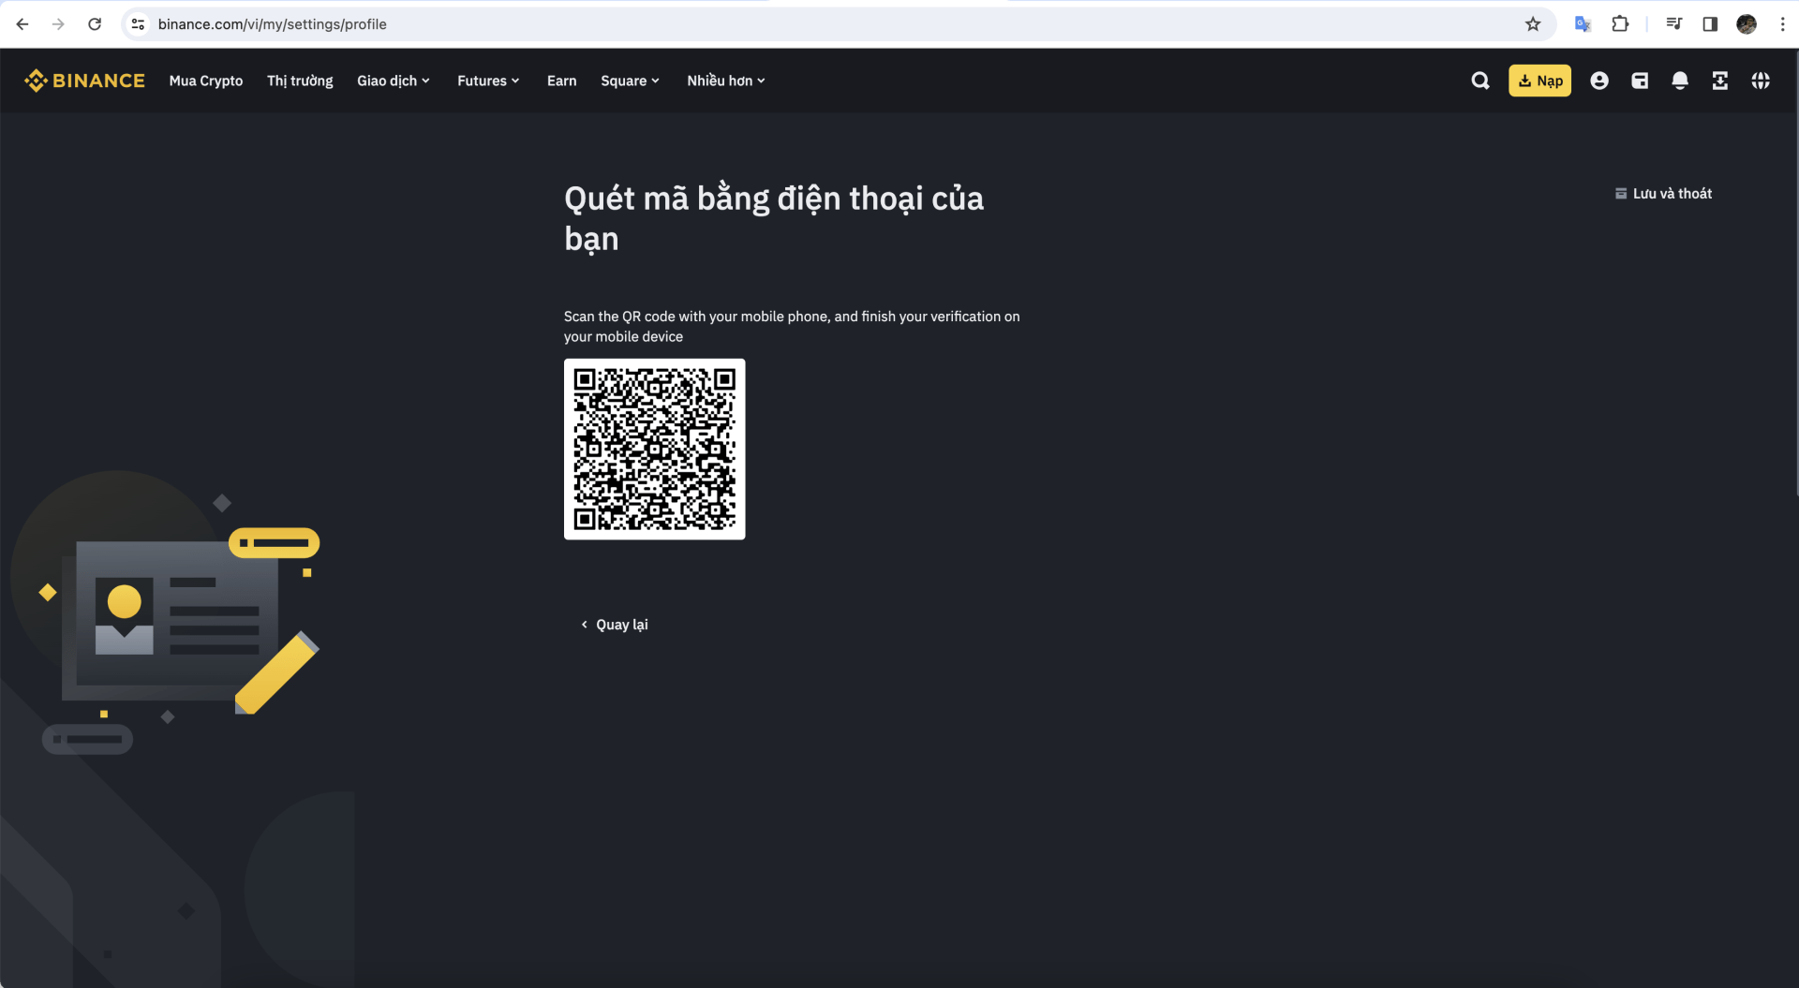Screen dimensions: 1799x988
Task: Open Google Translate extension icon
Action: (1583, 24)
